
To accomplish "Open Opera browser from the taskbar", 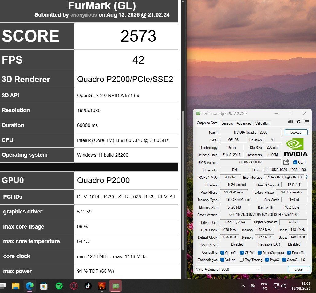I will click(x=74, y=286).
